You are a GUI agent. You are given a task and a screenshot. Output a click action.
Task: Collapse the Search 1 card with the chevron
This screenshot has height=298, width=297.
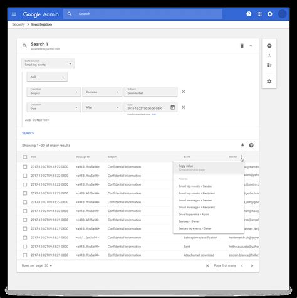pos(251,46)
